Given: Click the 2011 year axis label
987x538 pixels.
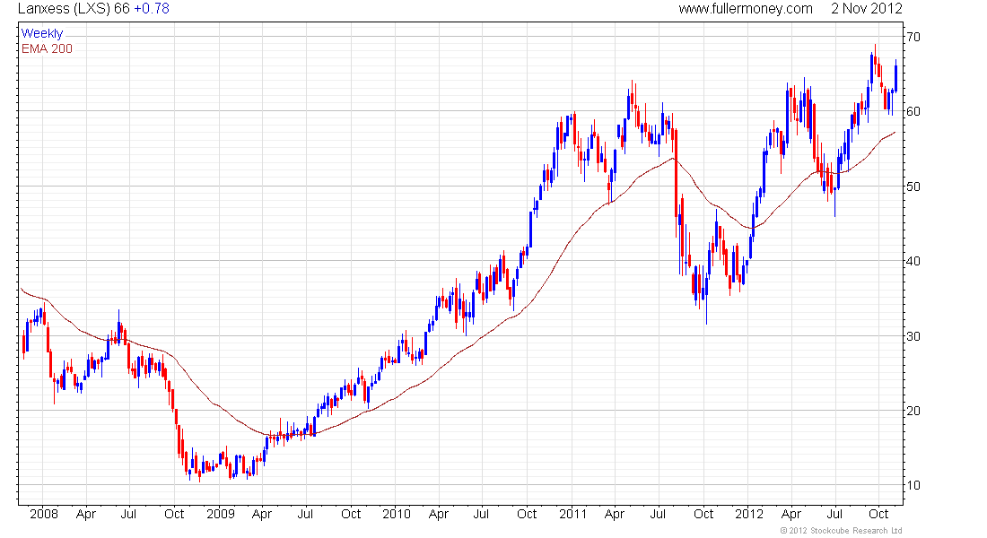Looking at the screenshot, I should pos(572,514).
